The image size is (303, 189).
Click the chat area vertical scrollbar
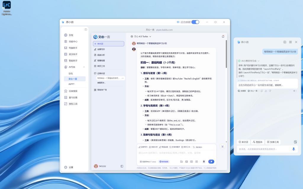tap(226, 54)
